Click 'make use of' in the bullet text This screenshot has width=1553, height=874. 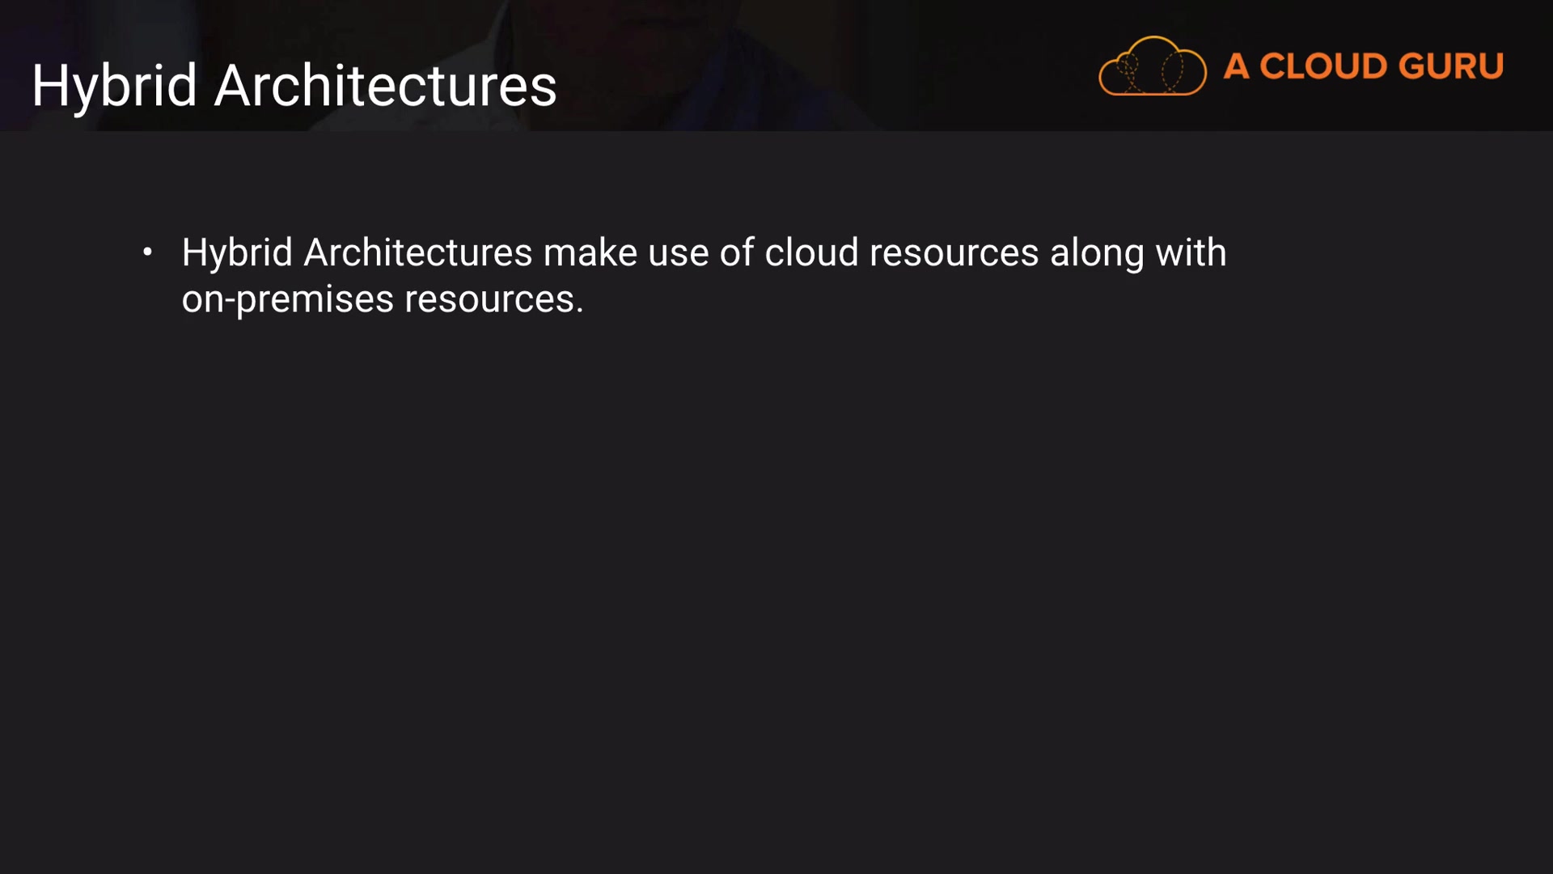click(x=649, y=252)
